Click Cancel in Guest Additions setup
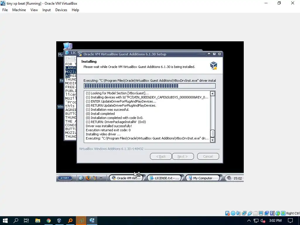The width and height of the screenshot is (300, 225). click(x=208, y=156)
